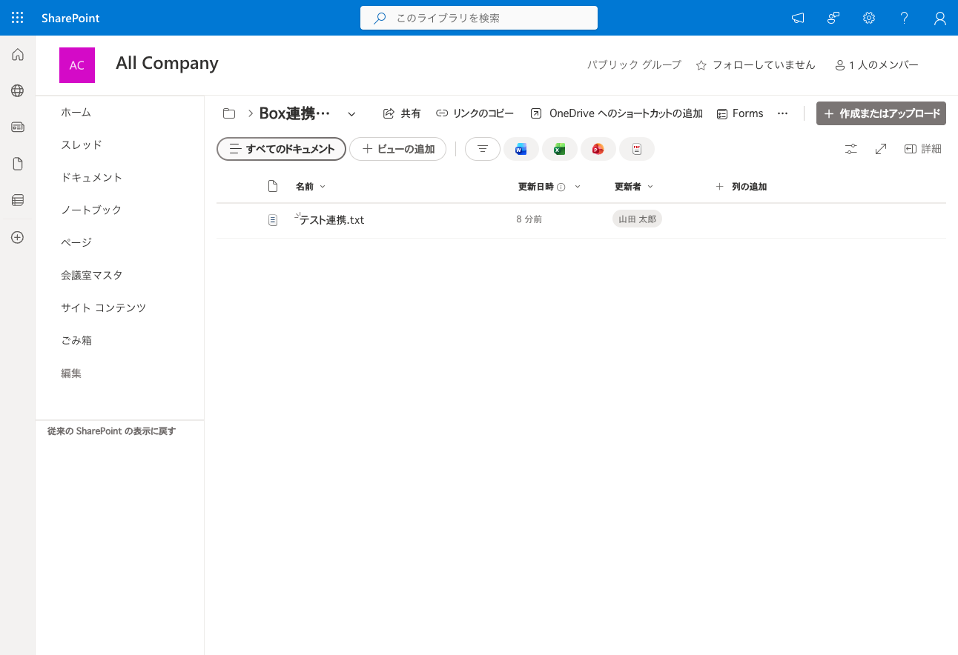Open 更新者 column header dropdown
958x655 pixels.
(x=634, y=187)
